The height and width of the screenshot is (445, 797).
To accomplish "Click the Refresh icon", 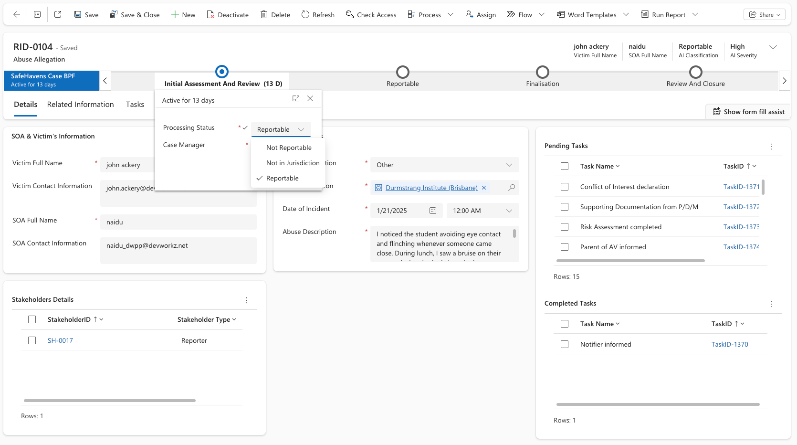I will point(305,15).
